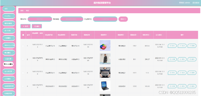201x96 pixels.
Task: Sort by supplier unique number arrows
Action: click(x=38, y=36)
